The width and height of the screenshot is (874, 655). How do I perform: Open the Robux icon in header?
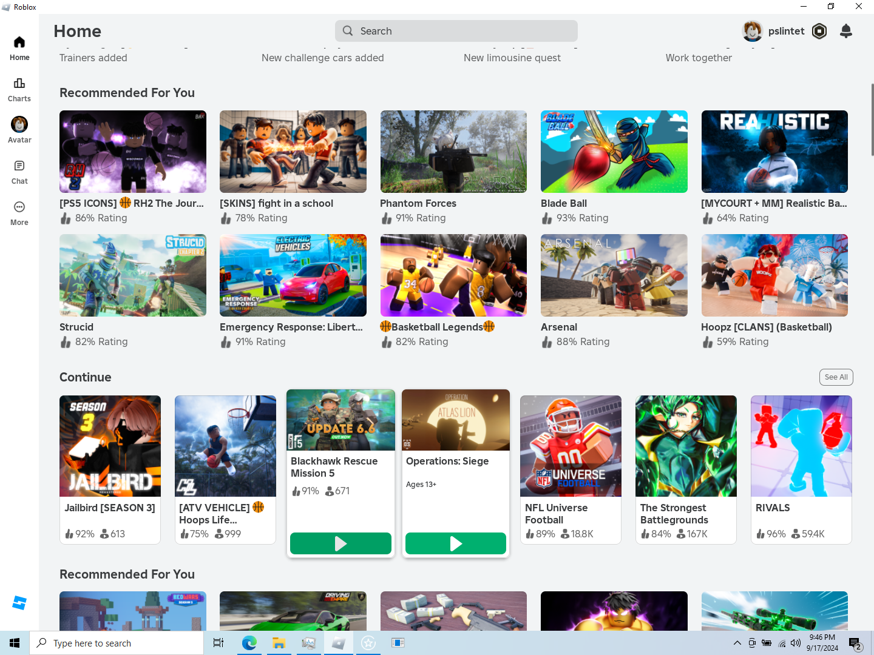(819, 31)
